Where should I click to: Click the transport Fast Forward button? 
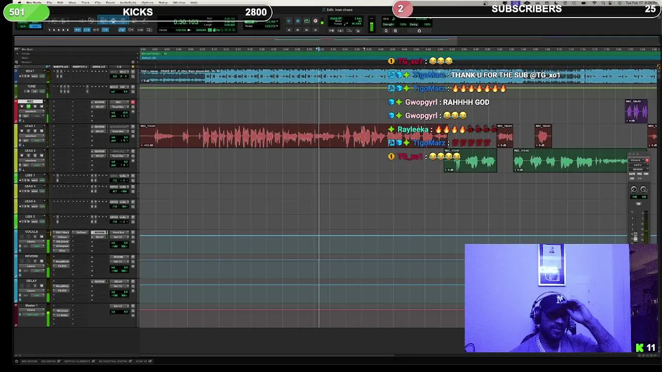click(x=307, y=30)
